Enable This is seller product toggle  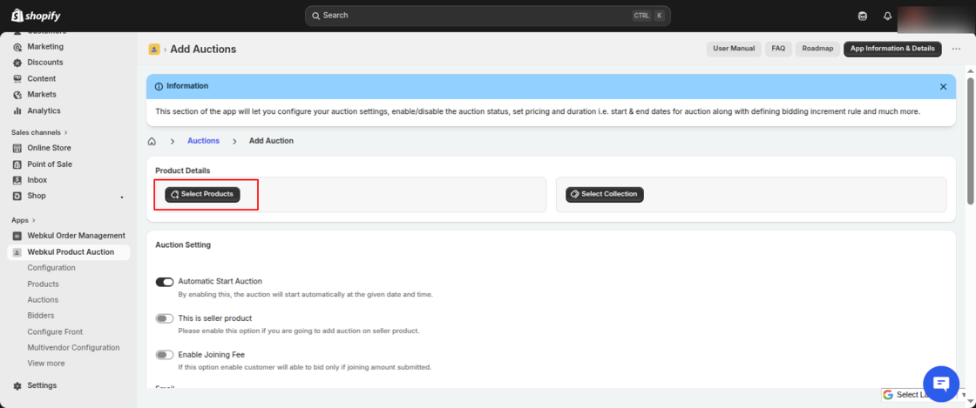point(165,318)
